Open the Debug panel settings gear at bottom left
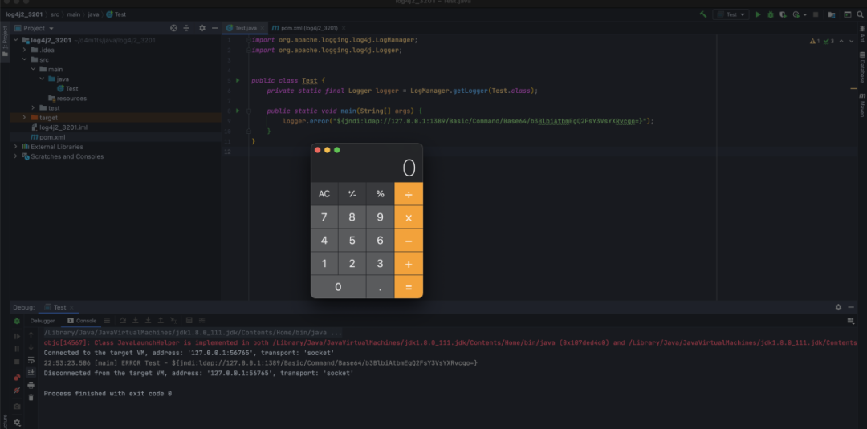This screenshot has width=867, height=429. click(17, 423)
